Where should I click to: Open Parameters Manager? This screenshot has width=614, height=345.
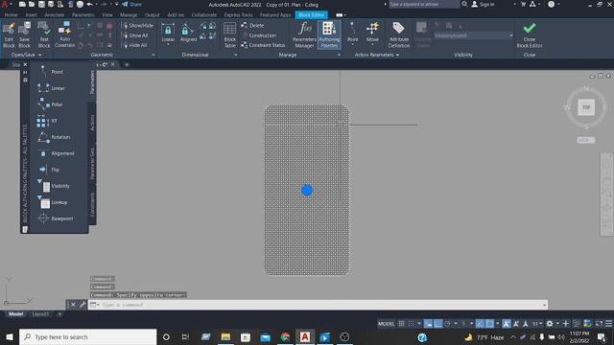pos(304,34)
